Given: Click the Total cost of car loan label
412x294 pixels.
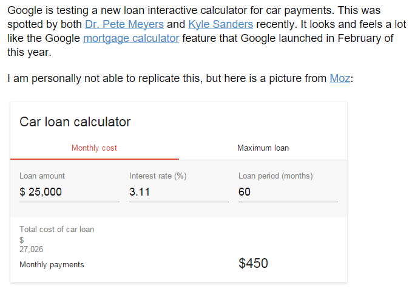Looking at the screenshot, I should 56,229.
